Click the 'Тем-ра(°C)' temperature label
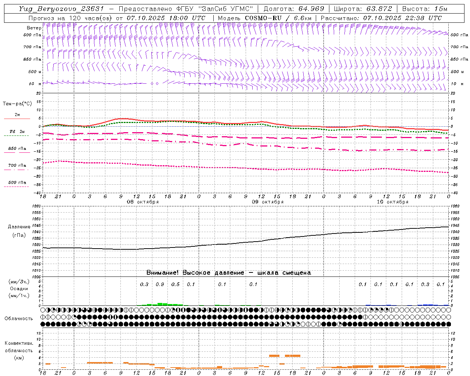The height and width of the screenshot is (376, 470). pyautogui.click(x=17, y=104)
